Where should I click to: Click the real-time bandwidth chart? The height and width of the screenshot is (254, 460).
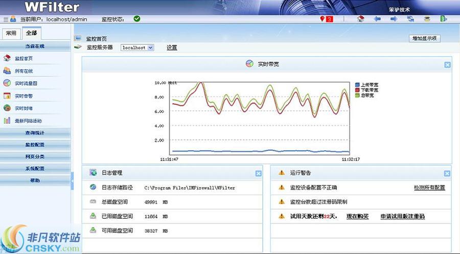260,118
